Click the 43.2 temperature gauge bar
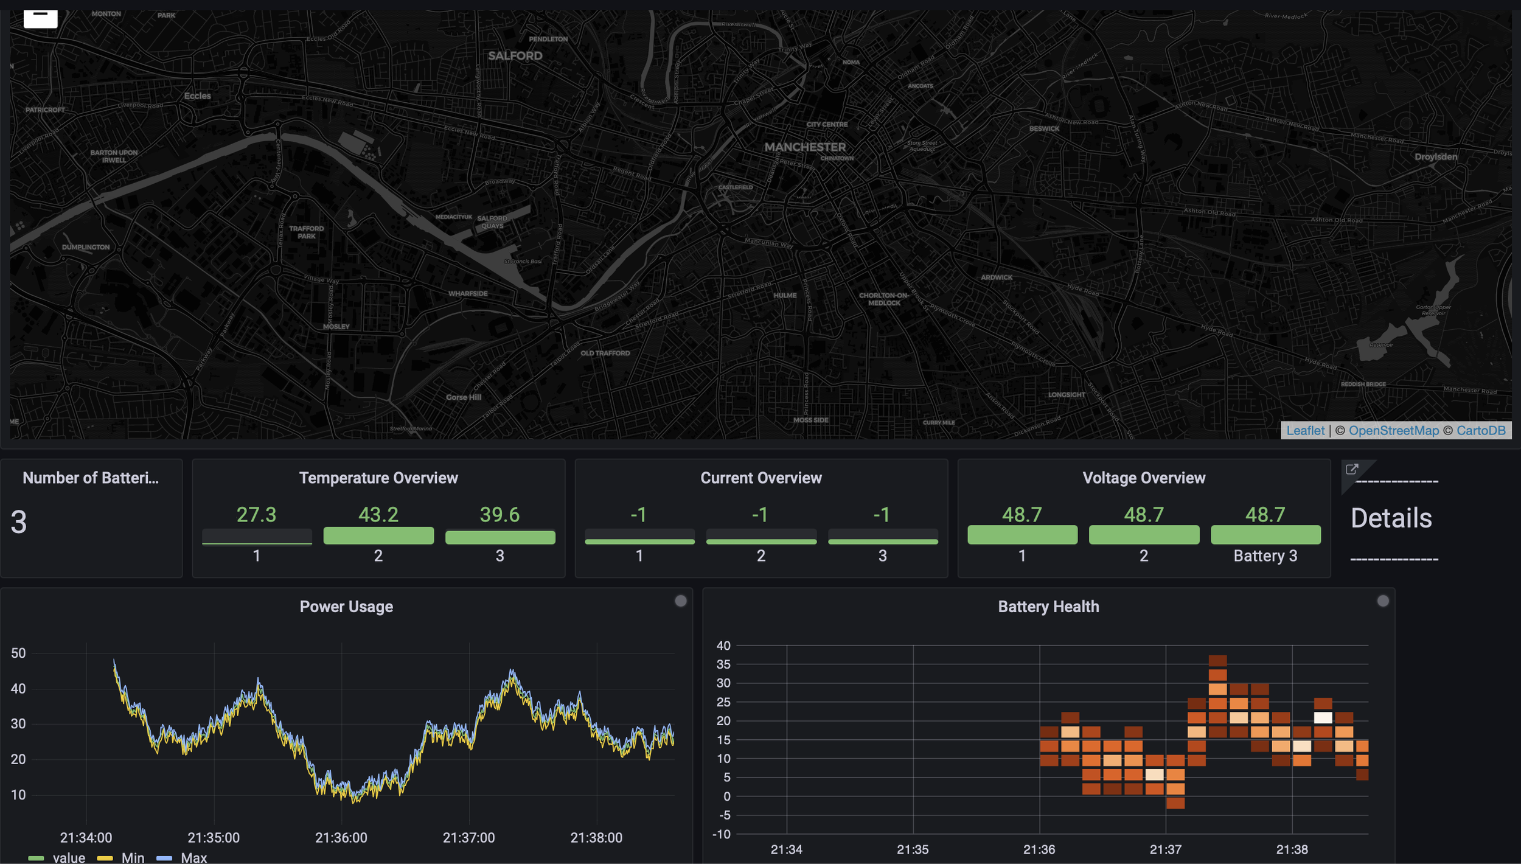 [x=378, y=535]
